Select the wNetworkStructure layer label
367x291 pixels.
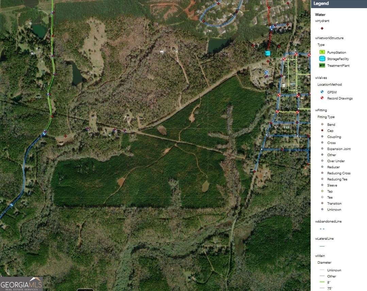[329, 38]
